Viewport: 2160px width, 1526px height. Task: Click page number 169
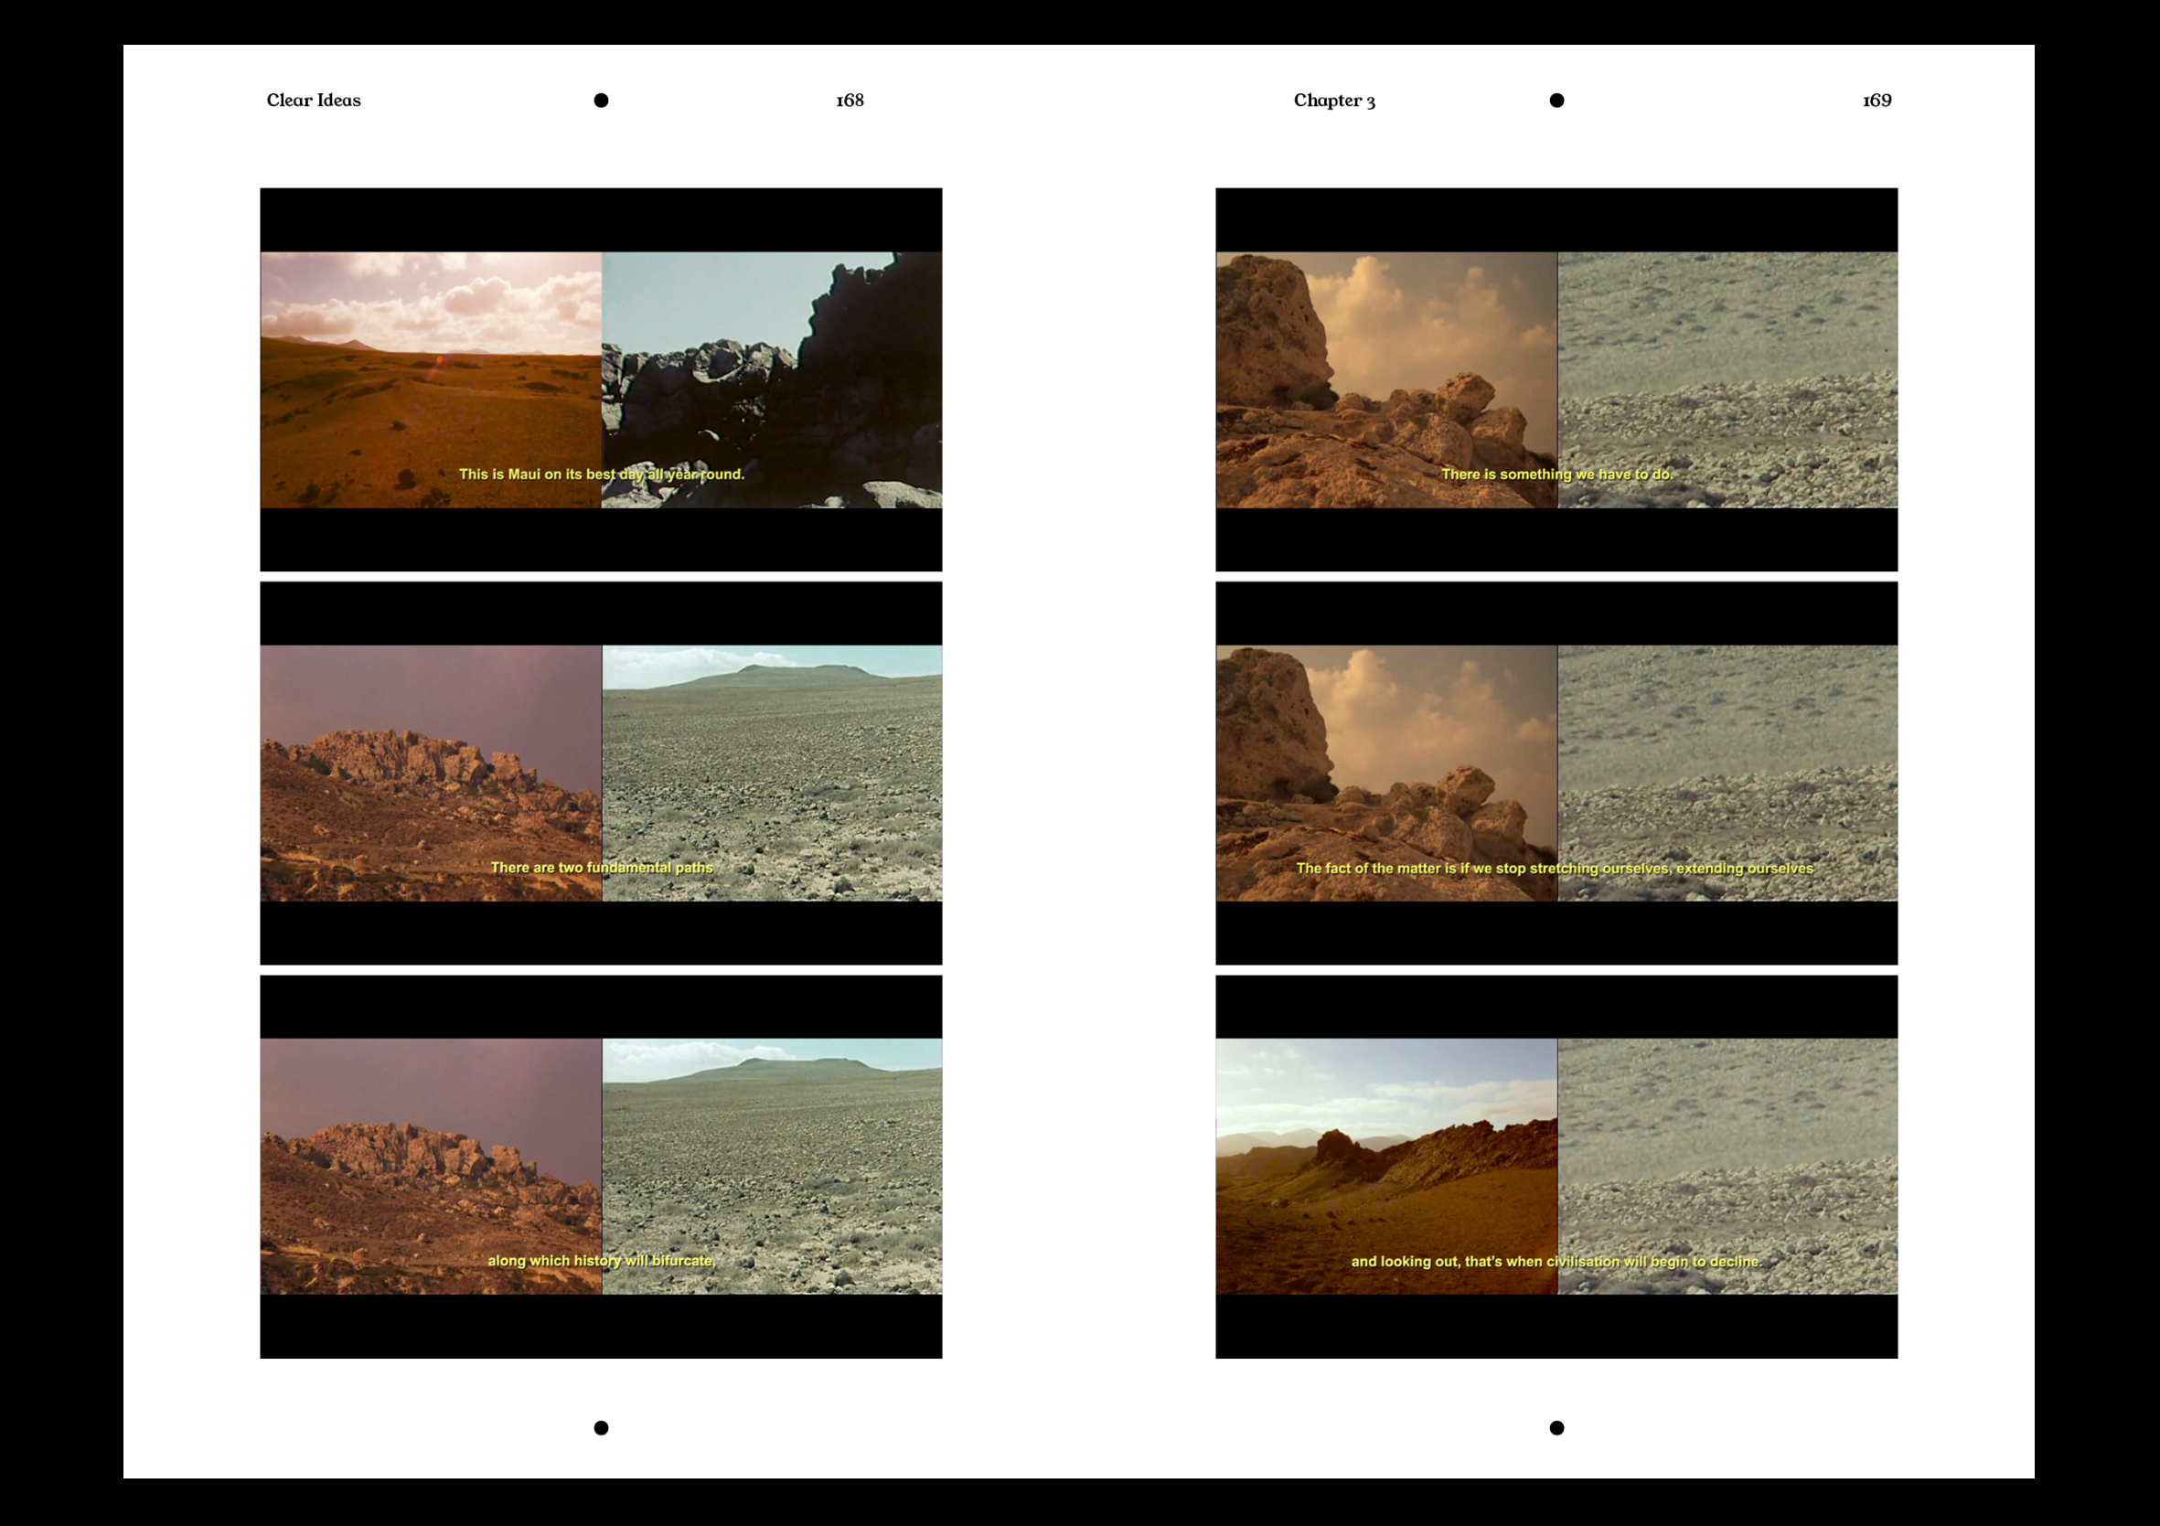coord(1877,100)
